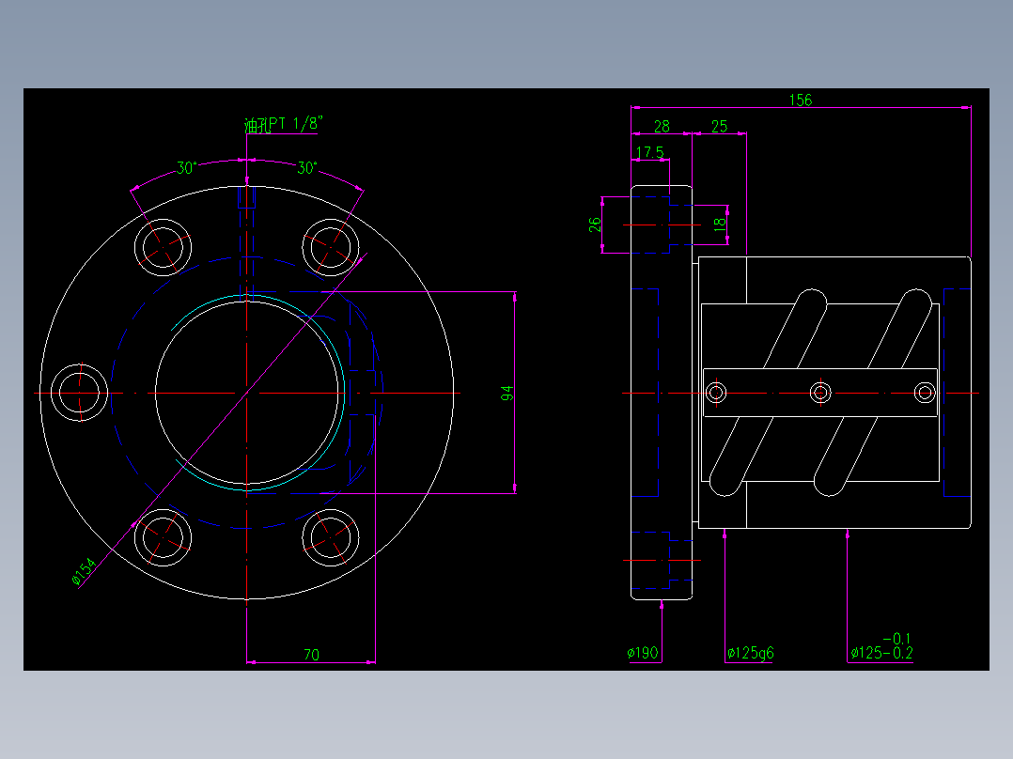This screenshot has height=759, width=1013.
Task: Click the right screw on the side-view plate
Action: click(x=925, y=392)
